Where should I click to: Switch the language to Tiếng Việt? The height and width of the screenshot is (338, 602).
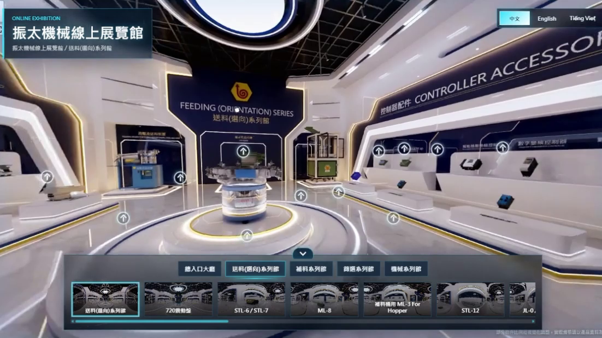[x=582, y=19]
